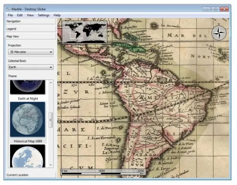Click the Mercator grid icon in Projection box
The image size is (237, 185).
click(12, 52)
